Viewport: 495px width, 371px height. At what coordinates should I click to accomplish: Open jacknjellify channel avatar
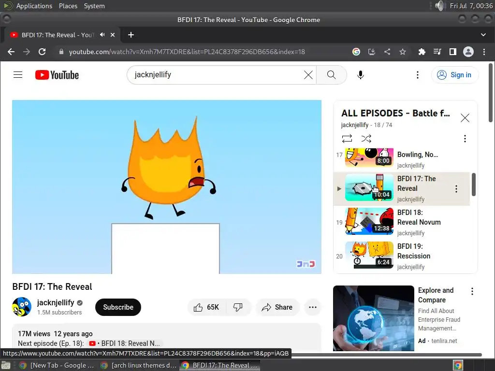[x=22, y=307]
